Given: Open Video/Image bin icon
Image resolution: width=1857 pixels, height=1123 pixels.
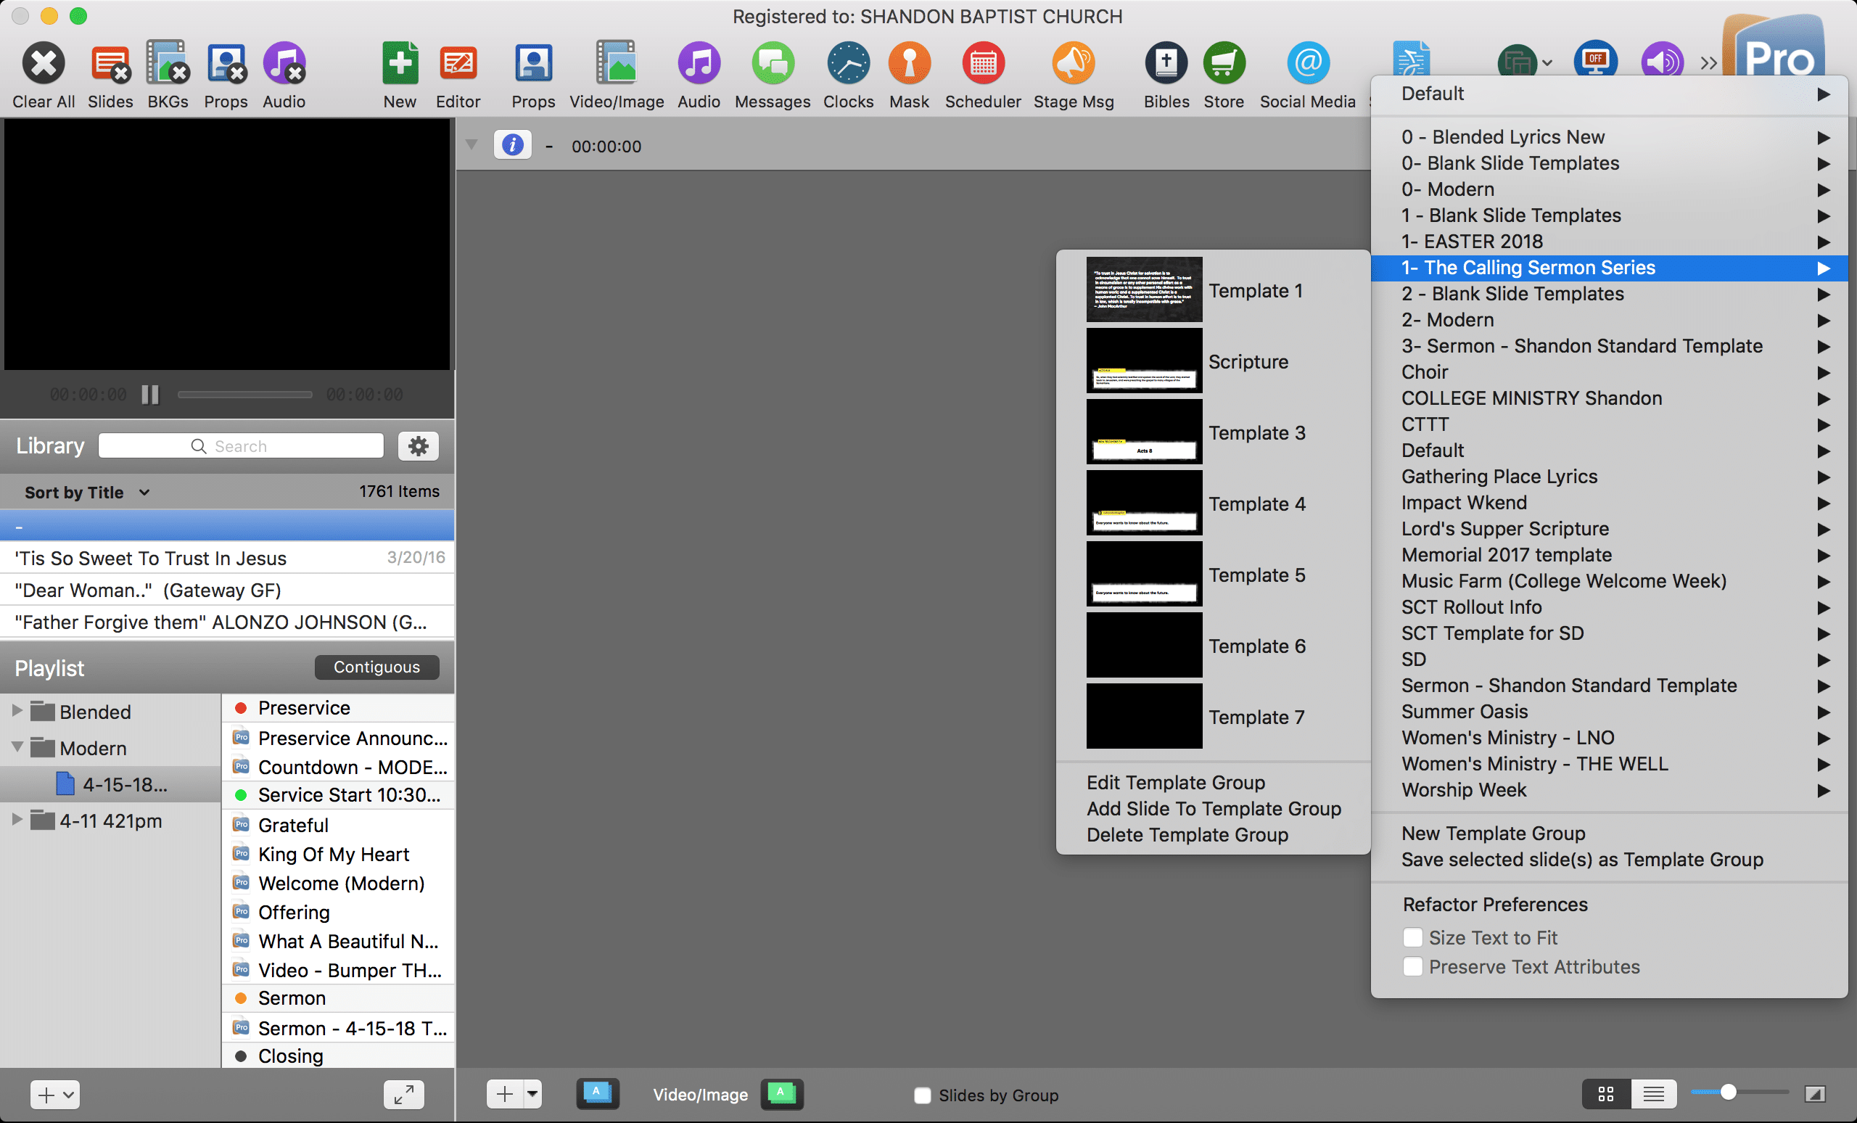Looking at the screenshot, I should (617, 62).
